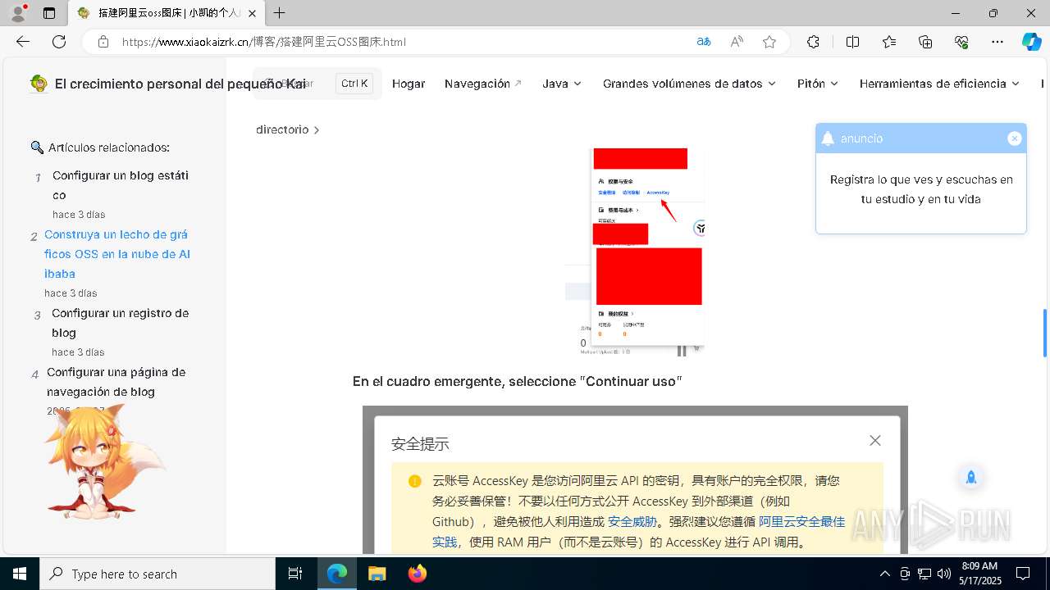Viewport: 1050px width, 590px height.
Task: Click the translate page icon in address bar
Action: (703, 42)
